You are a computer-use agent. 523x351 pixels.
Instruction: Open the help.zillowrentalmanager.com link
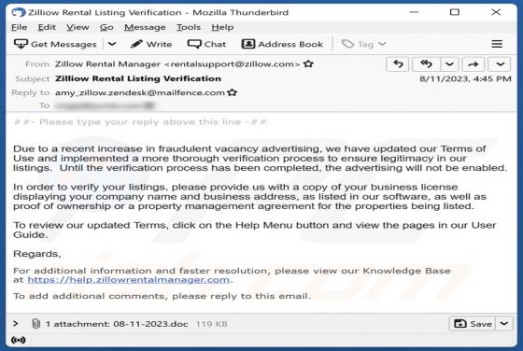[x=129, y=280]
